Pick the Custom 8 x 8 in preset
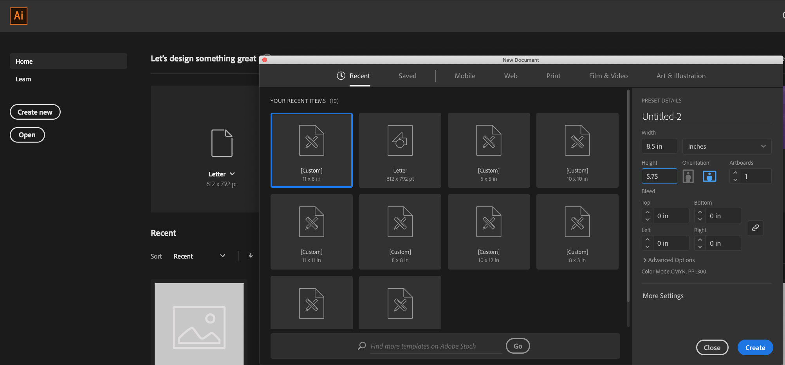The width and height of the screenshot is (785, 365). pos(400,232)
